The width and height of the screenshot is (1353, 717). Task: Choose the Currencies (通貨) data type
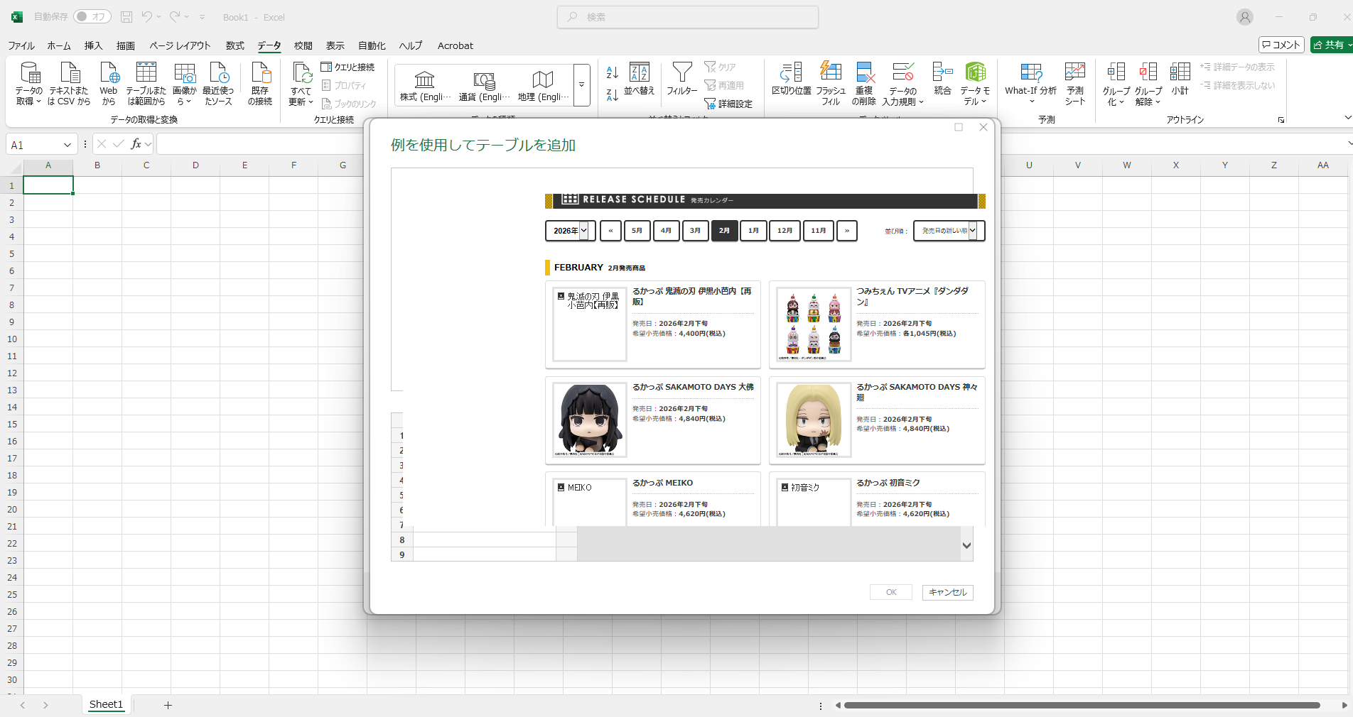coord(484,86)
